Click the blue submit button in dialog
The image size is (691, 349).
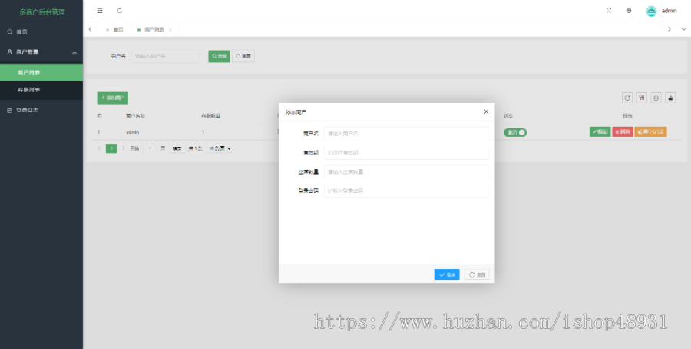(447, 274)
